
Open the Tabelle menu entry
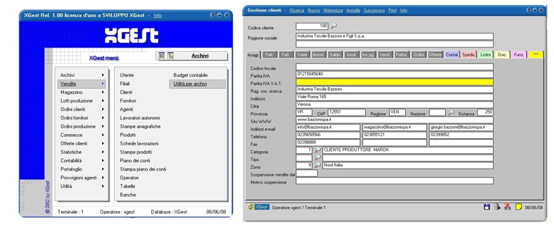(x=127, y=186)
